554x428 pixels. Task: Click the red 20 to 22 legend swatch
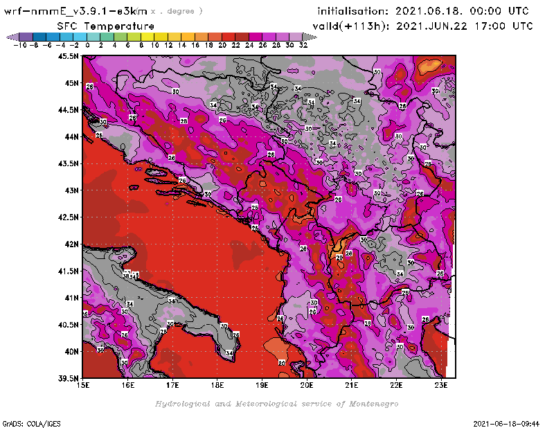229,37
